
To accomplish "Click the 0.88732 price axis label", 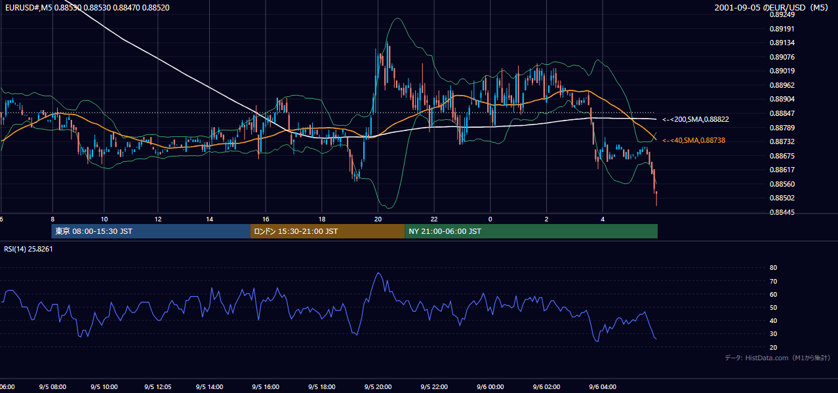I will click(x=782, y=141).
